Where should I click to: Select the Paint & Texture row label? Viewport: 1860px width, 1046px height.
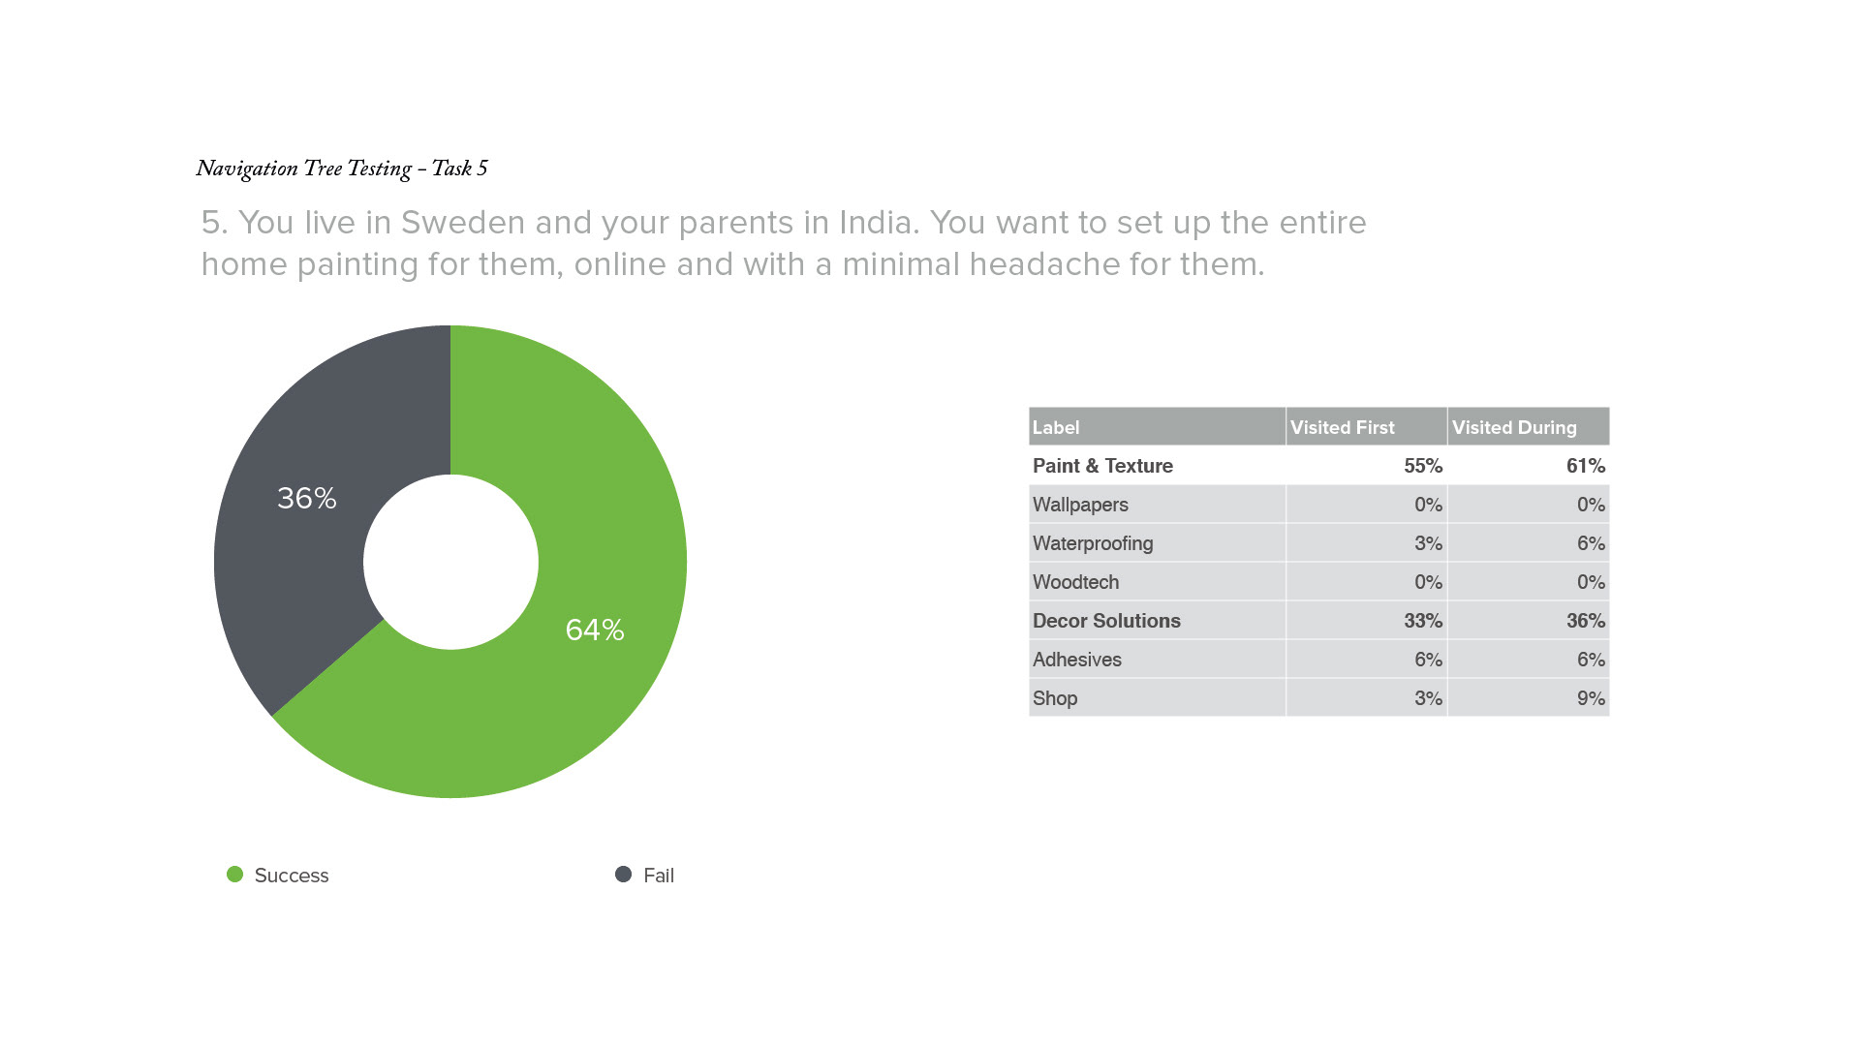tap(1102, 466)
